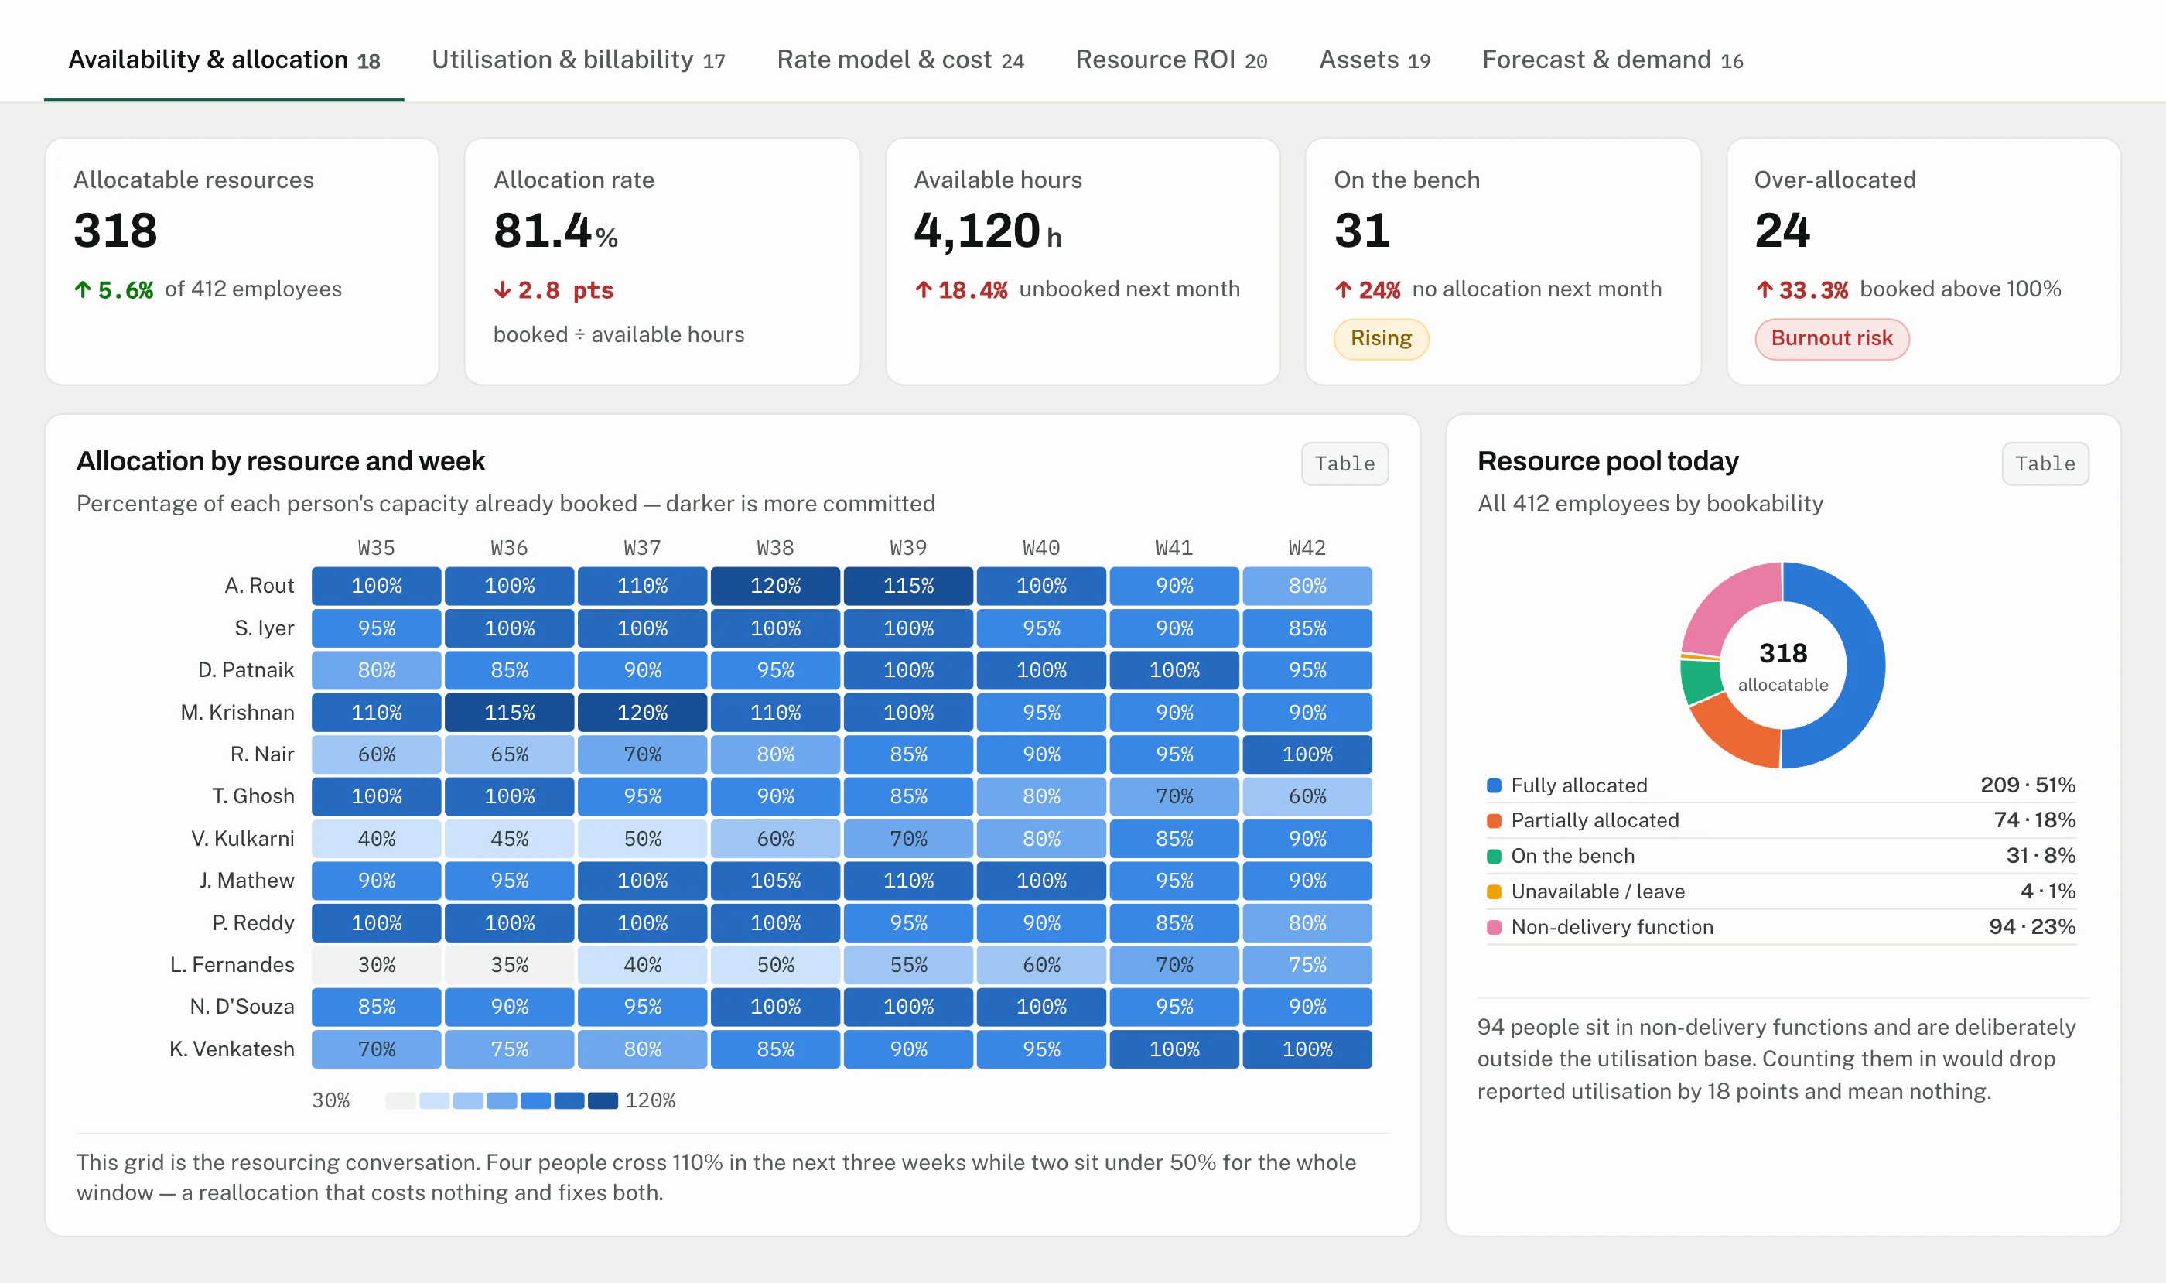Click the Allocation rate 81.4% card
The image size is (2166, 1283).
pyautogui.click(x=662, y=261)
